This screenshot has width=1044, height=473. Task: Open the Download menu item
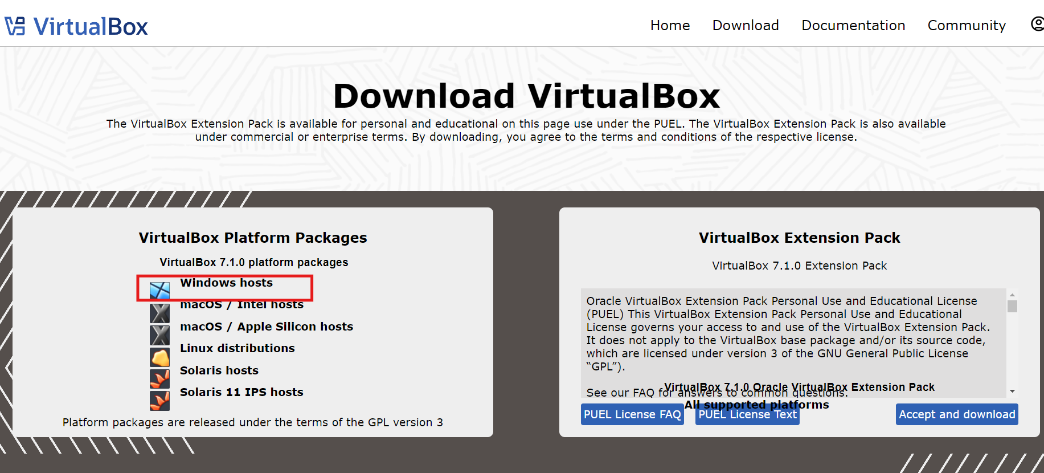(746, 26)
